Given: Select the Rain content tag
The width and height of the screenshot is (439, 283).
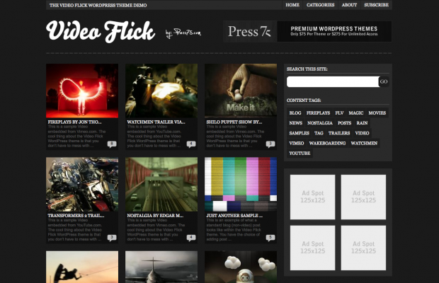Looking at the screenshot, I should [362, 123].
